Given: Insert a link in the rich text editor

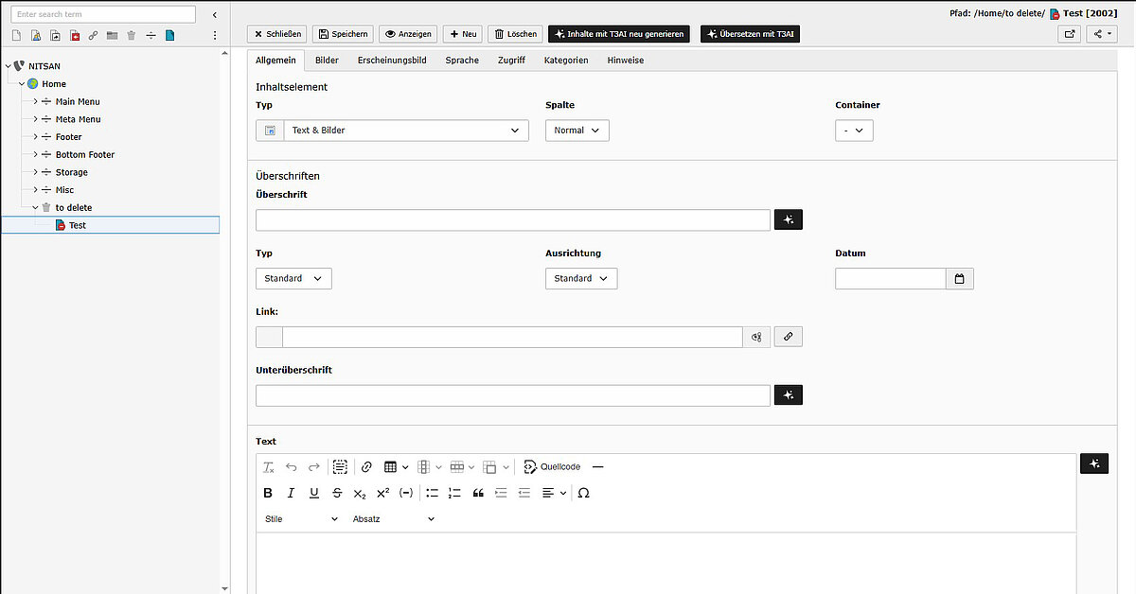Looking at the screenshot, I should pos(366,466).
